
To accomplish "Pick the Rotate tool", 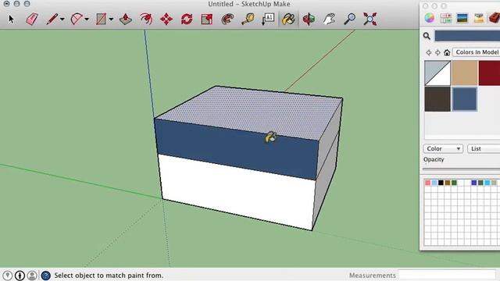I will point(187,19).
